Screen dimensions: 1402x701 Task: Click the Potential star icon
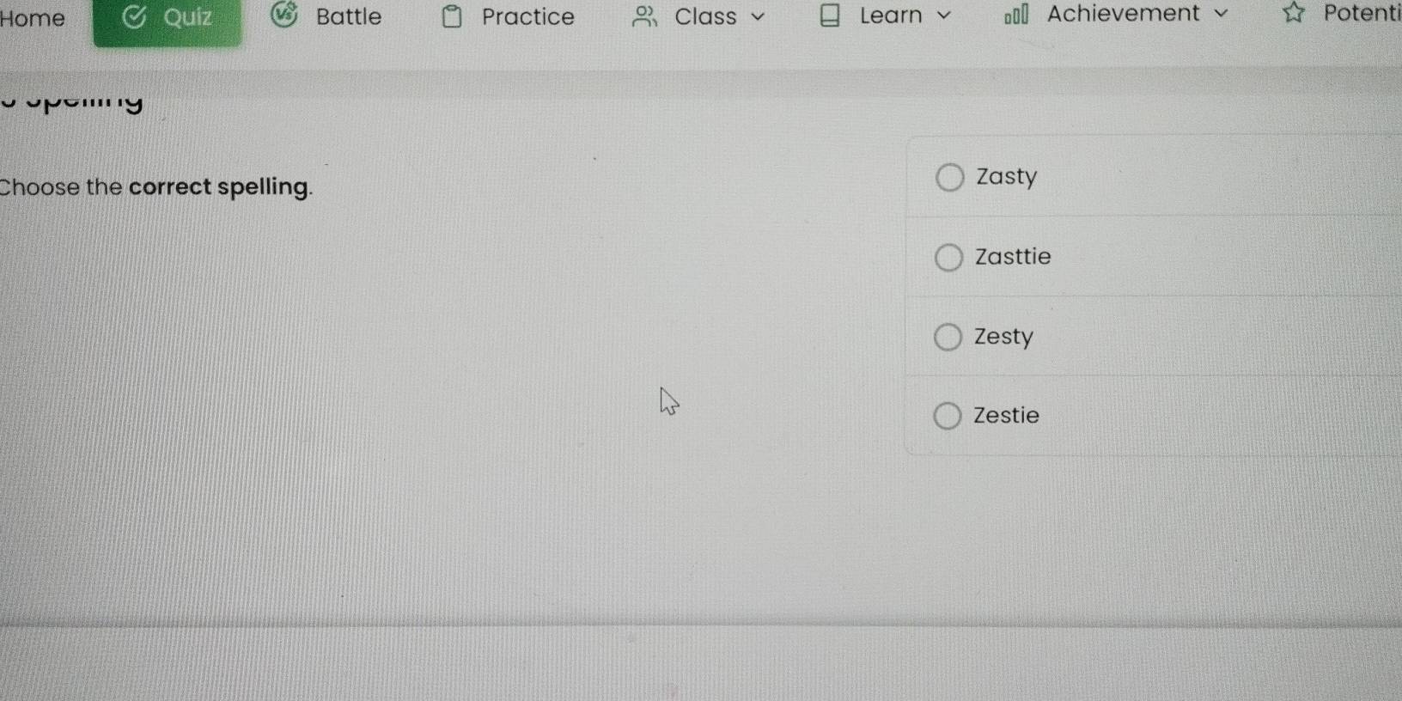(x=1293, y=13)
